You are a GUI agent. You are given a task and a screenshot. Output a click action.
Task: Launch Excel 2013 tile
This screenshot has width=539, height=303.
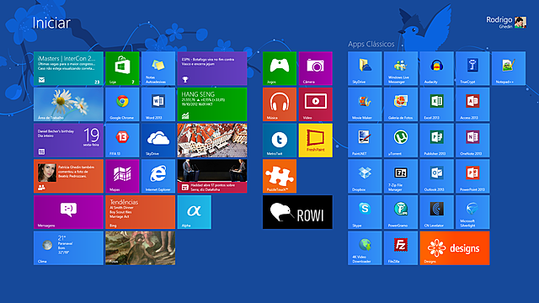[436, 104]
